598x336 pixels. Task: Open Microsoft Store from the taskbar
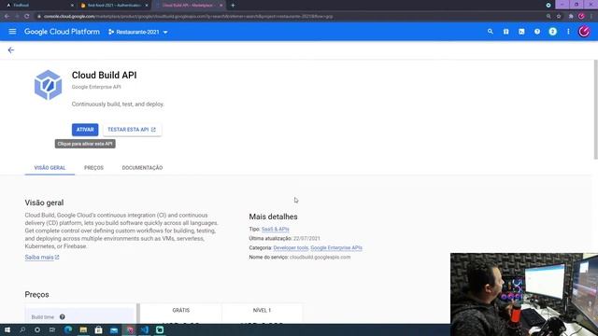tap(98, 329)
